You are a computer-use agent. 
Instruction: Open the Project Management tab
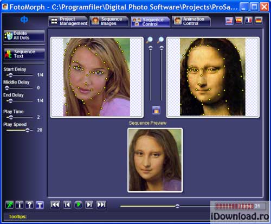coord(68,21)
